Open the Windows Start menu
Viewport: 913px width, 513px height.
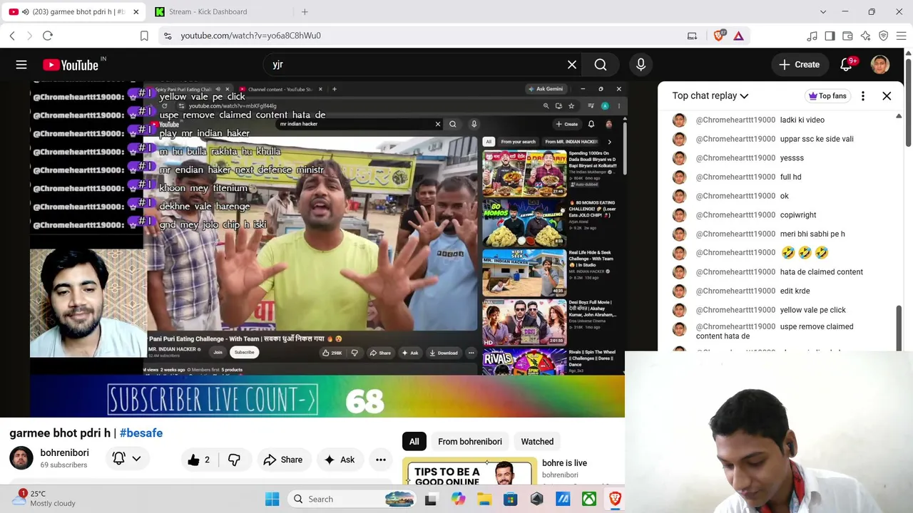[x=272, y=499]
